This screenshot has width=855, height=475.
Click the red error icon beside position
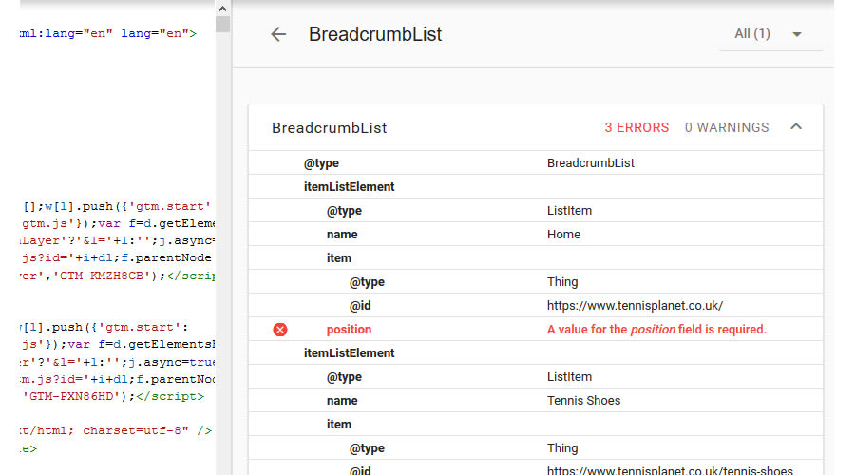(x=280, y=330)
